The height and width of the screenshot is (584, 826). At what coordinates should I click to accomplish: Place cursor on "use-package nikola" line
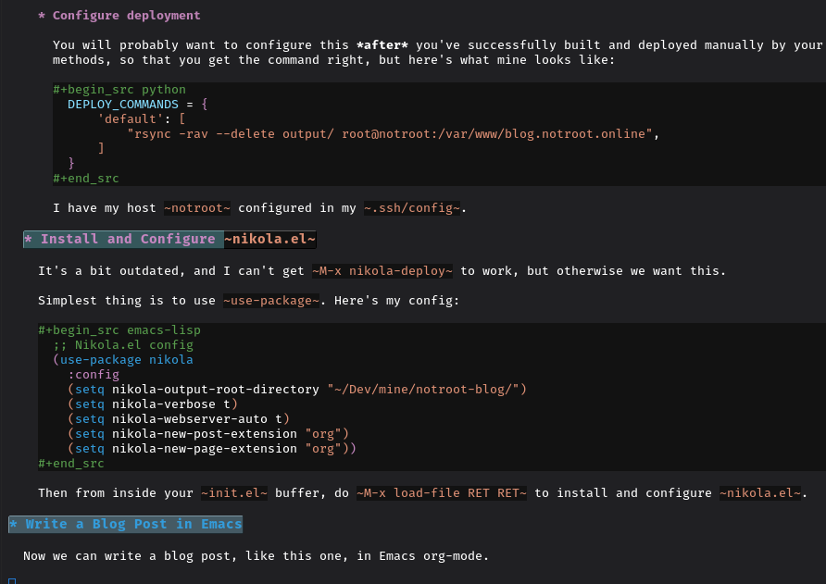click(126, 359)
